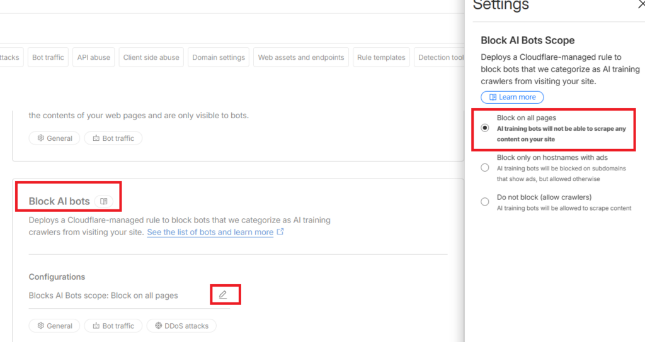This screenshot has width=645, height=342.
Task: Switch to the API abuse tab
Action: point(93,57)
